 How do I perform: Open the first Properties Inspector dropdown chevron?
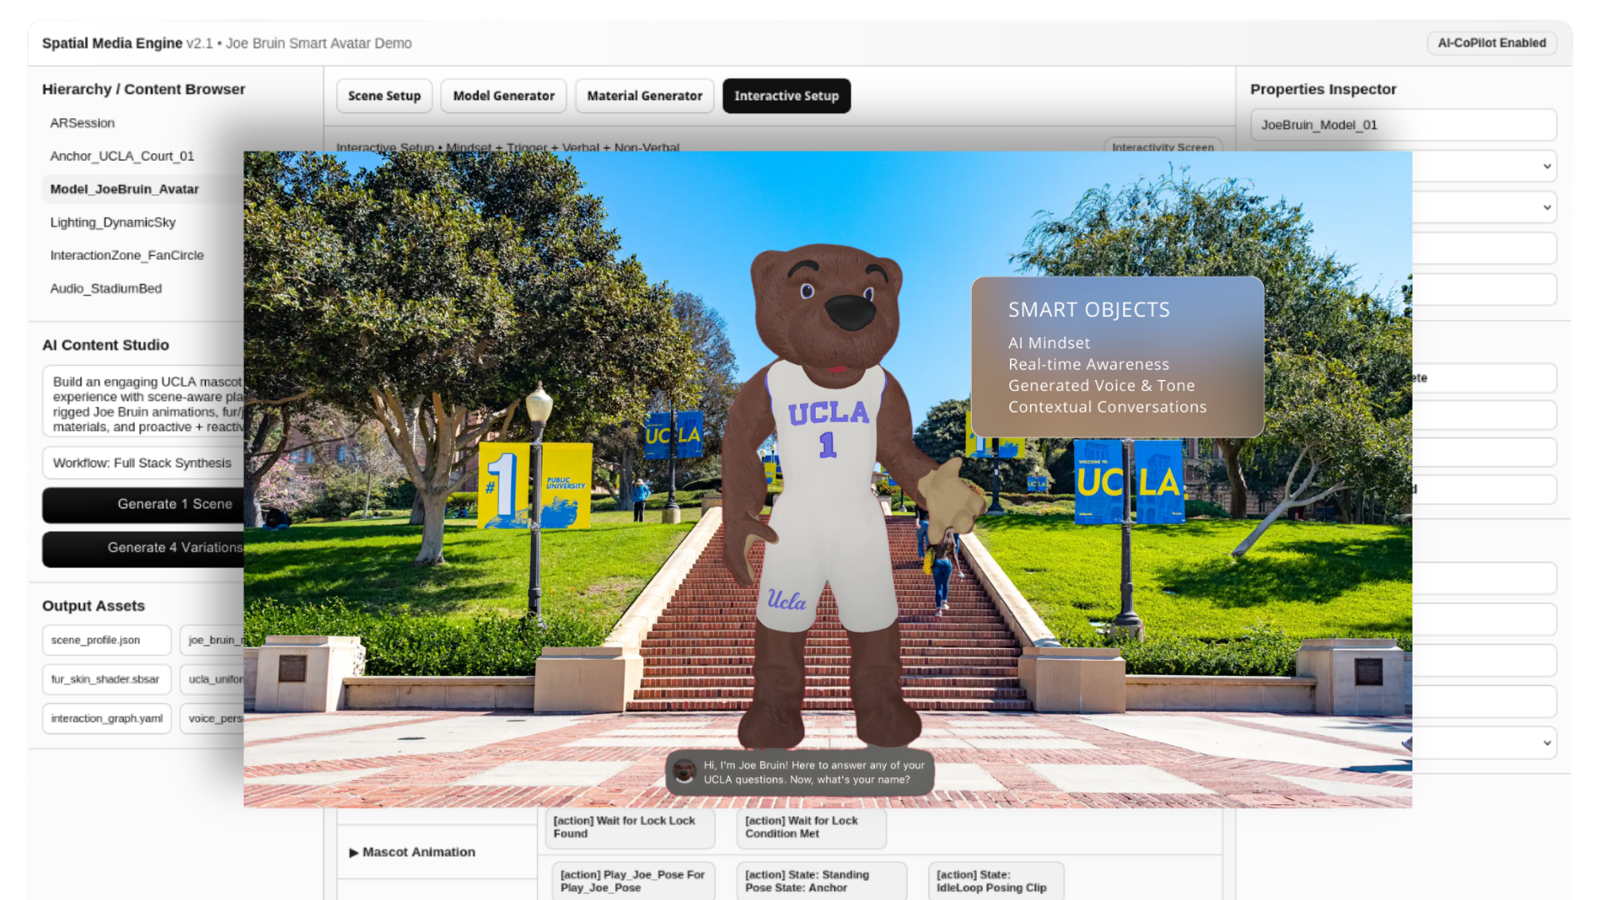[x=1547, y=166]
